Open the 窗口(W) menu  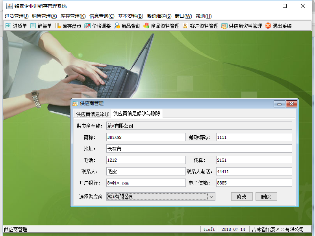(x=183, y=16)
